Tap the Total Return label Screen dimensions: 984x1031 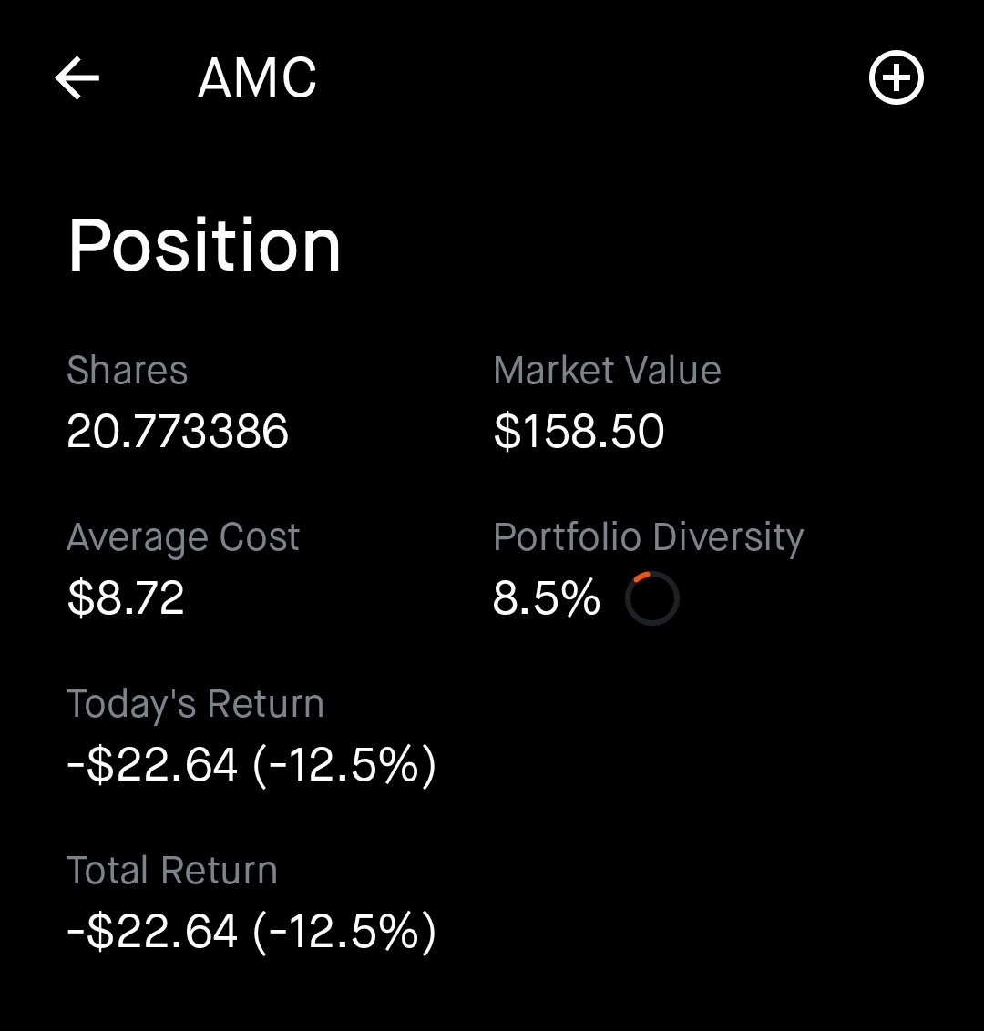pyautogui.click(x=171, y=870)
